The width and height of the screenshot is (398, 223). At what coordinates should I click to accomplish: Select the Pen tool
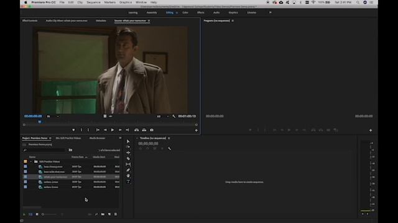pos(128,170)
